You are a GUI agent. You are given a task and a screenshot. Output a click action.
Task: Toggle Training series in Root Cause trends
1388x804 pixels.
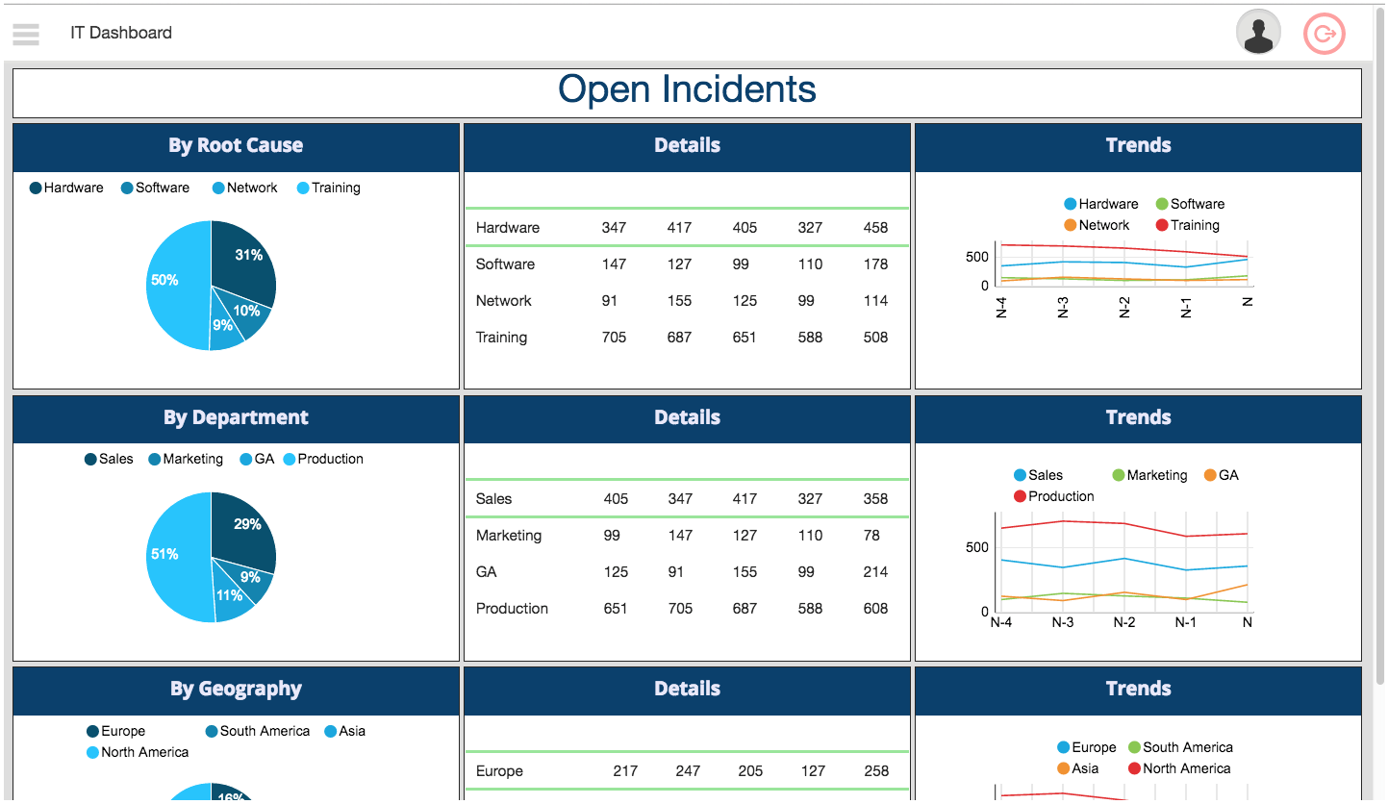pyautogui.click(x=1188, y=225)
